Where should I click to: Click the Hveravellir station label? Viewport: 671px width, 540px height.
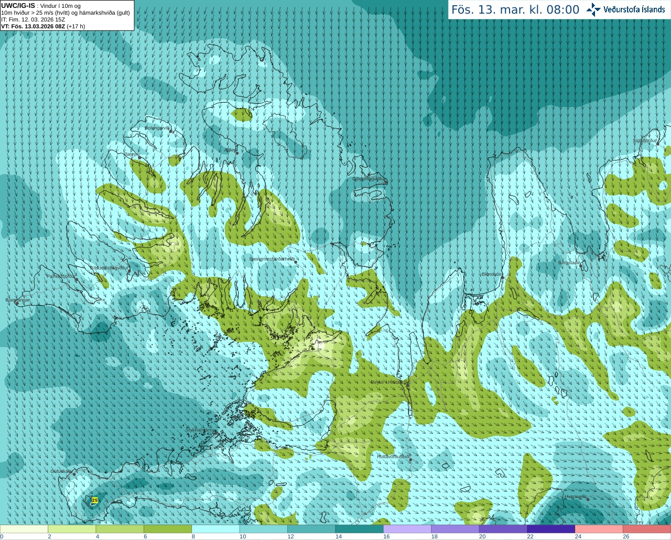point(576,496)
